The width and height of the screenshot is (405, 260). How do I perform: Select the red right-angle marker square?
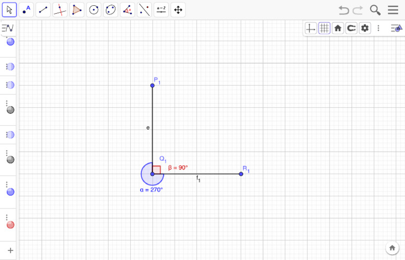click(157, 170)
